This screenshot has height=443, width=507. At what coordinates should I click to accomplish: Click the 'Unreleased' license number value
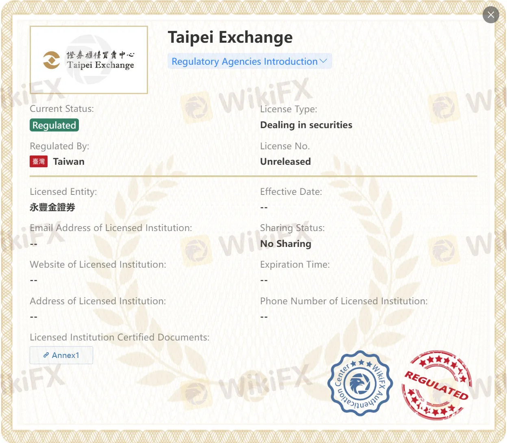pos(285,161)
